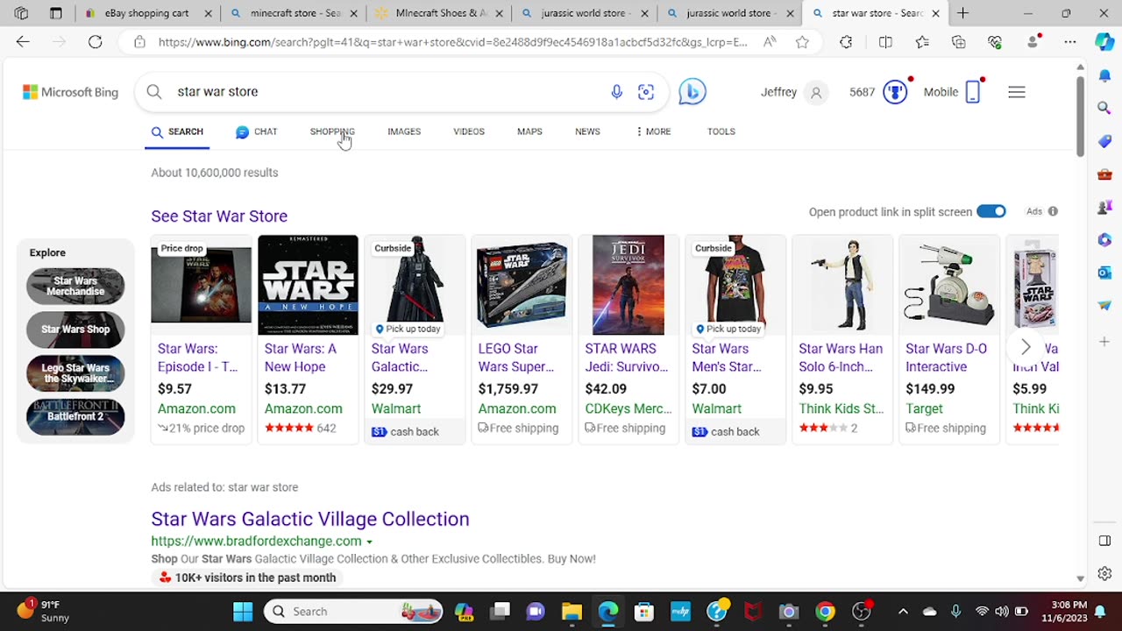Click the browser address bar URL
Screen dimensions: 1122x631
tap(452, 41)
